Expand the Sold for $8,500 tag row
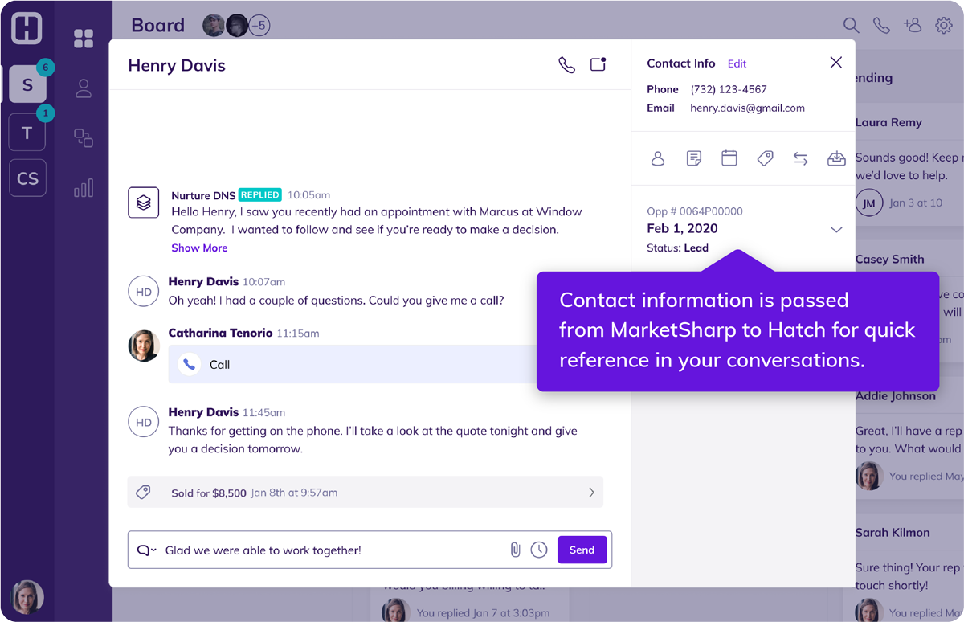Viewport: 964px width, 622px height. point(592,492)
